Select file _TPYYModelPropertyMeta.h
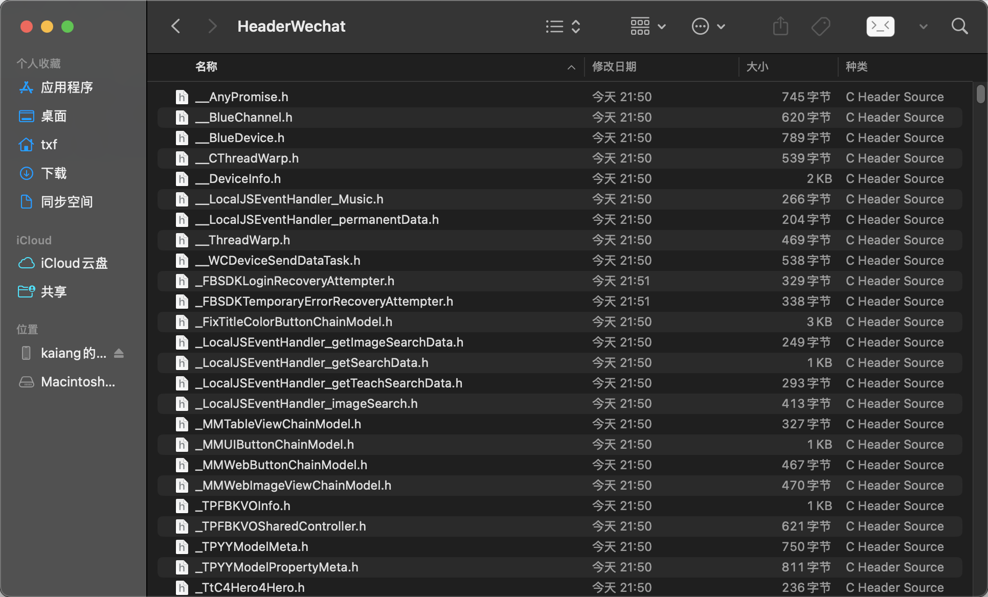The image size is (988, 597). [559, 567]
